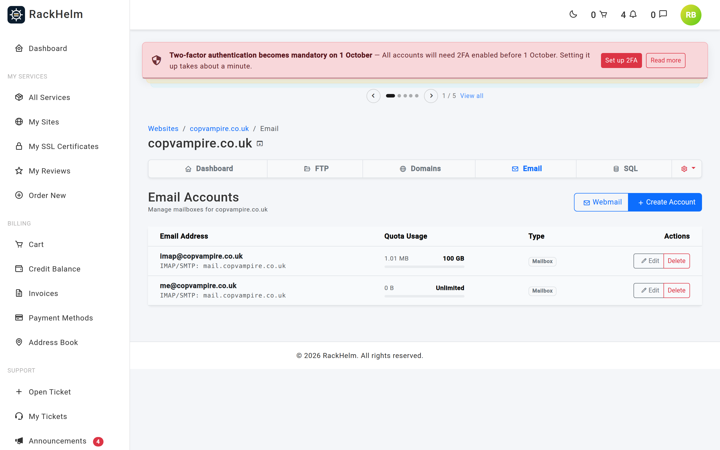This screenshot has height=450, width=720.
Task: Click Email Address column header
Action: click(184, 236)
